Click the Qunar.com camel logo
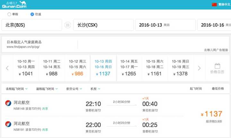Viewport: 231px width, 138px height. pyautogui.click(x=14, y=5)
